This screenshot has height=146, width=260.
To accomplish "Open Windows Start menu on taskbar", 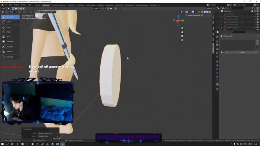I will (x=2, y=144).
